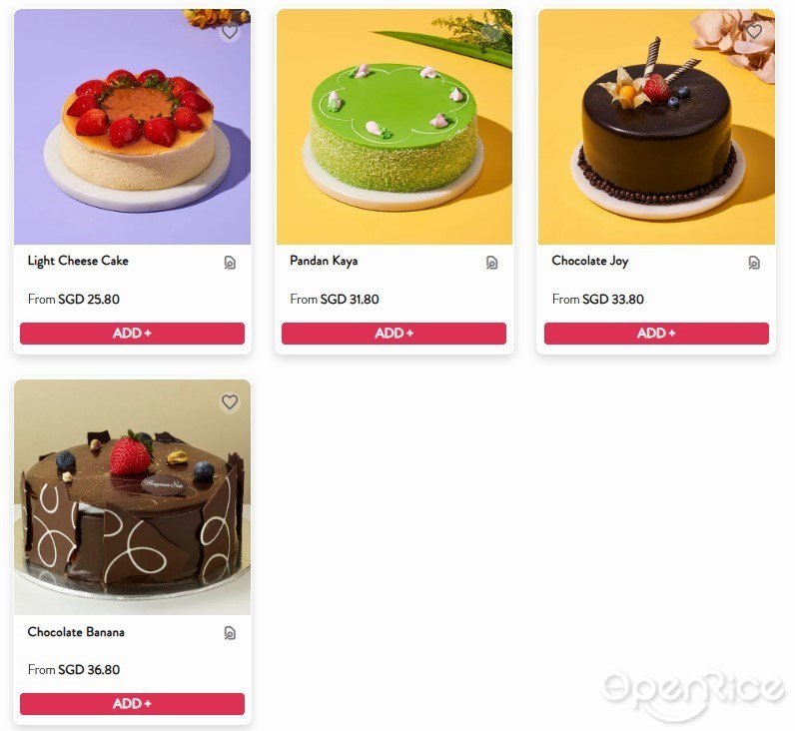Add Chocolate Banana to the cart
The image size is (795, 731).
[132, 704]
